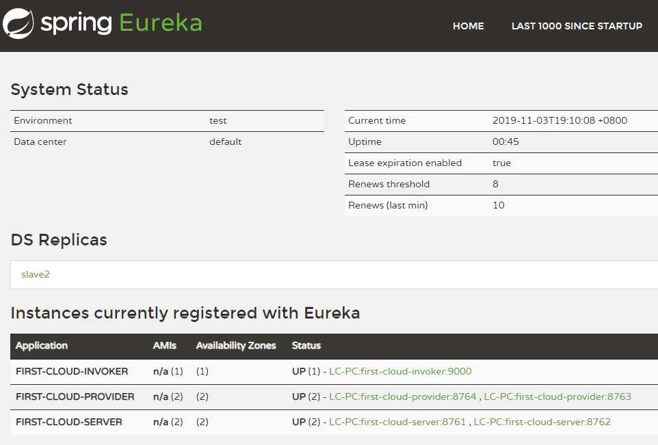Click the Renews (last min) label
This screenshot has height=445, width=658.
coord(389,205)
